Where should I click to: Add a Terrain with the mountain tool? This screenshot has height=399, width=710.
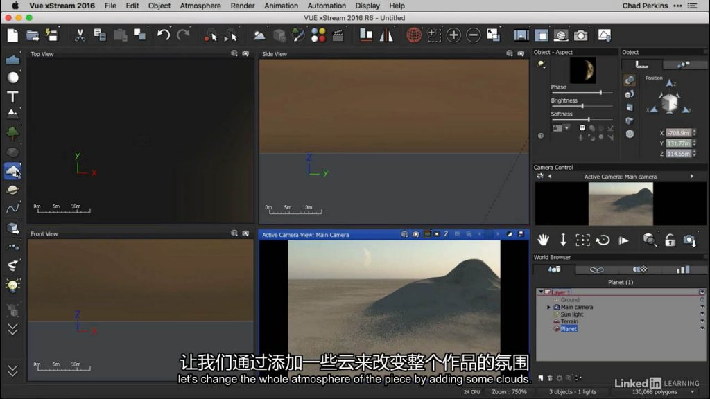[12, 114]
